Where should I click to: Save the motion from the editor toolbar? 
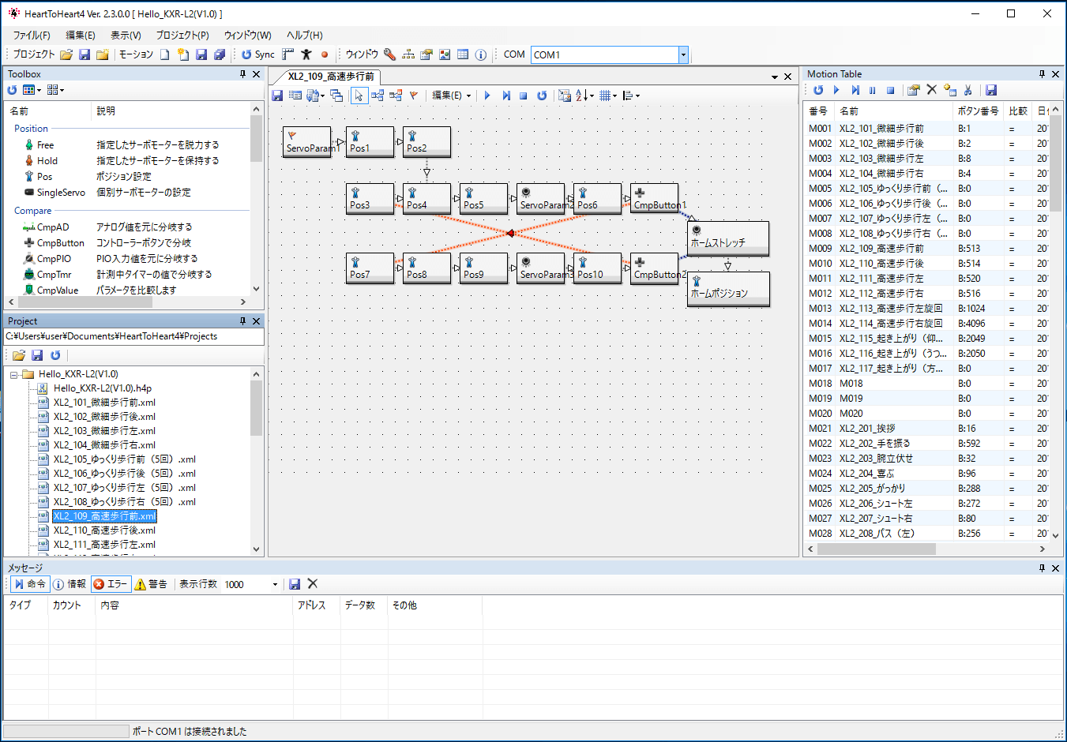point(277,96)
